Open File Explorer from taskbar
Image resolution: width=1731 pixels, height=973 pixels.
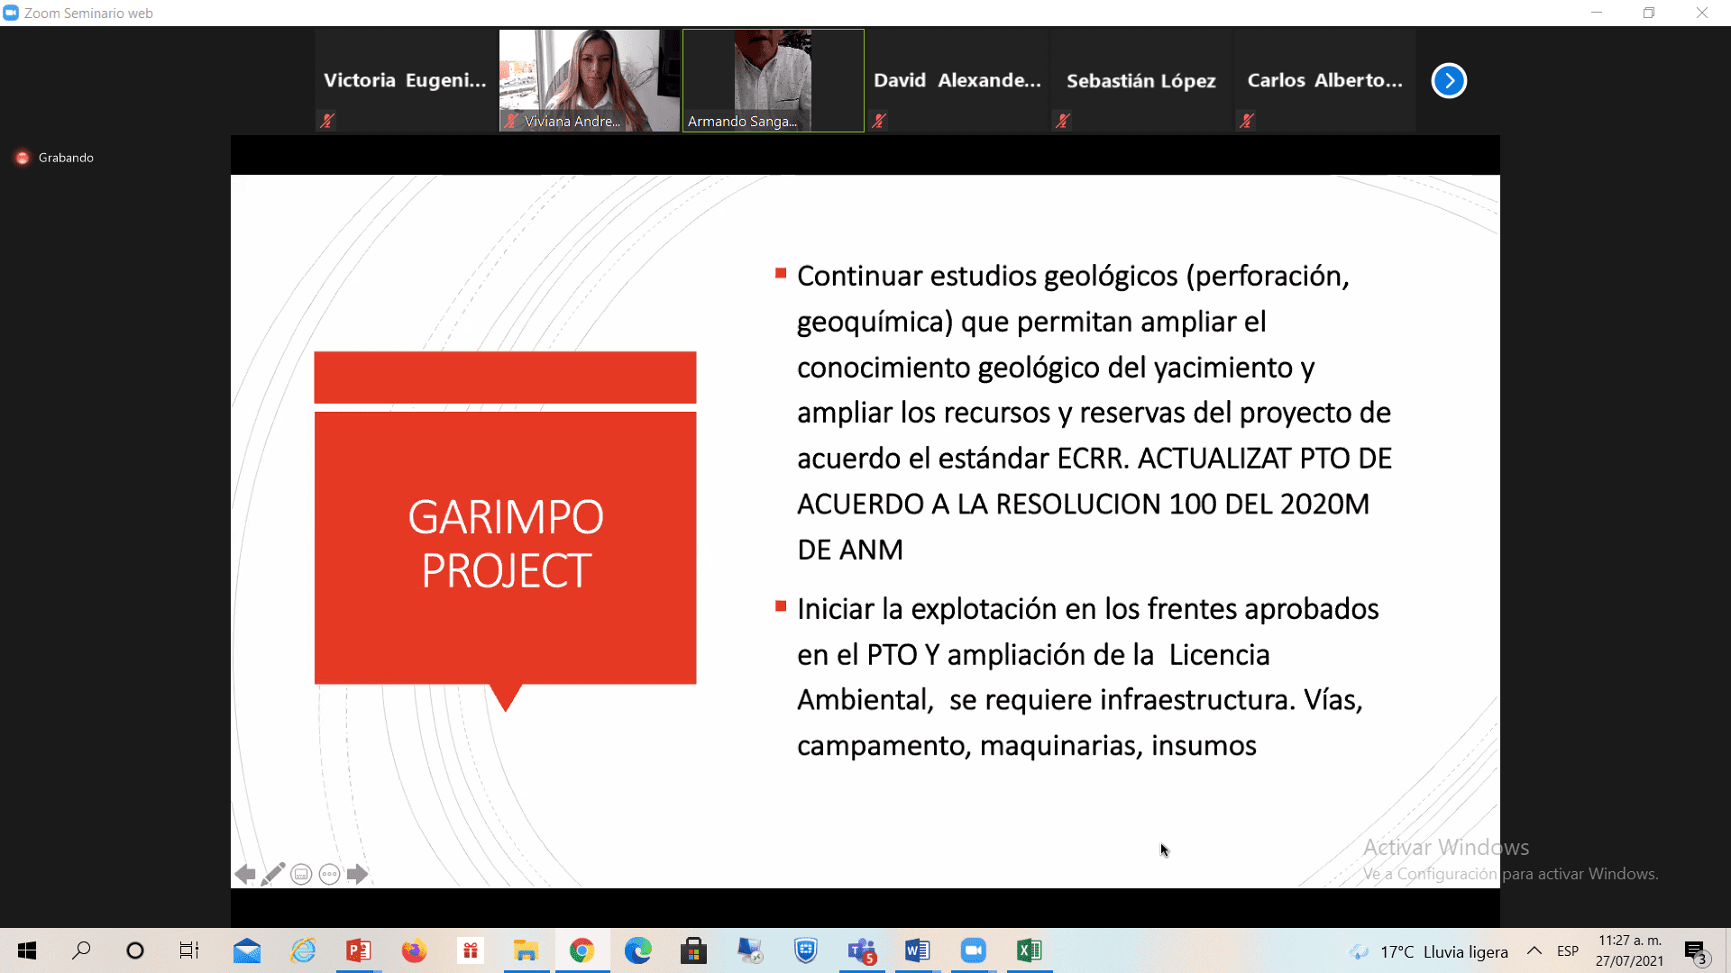526,950
